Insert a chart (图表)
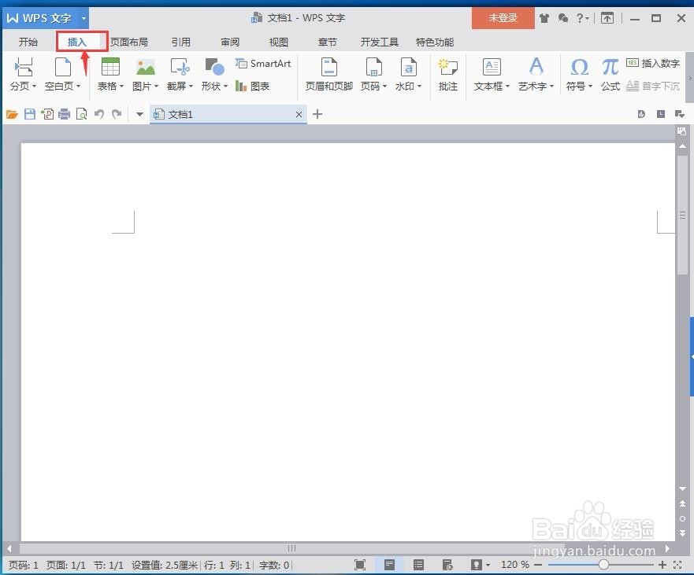 (x=253, y=86)
